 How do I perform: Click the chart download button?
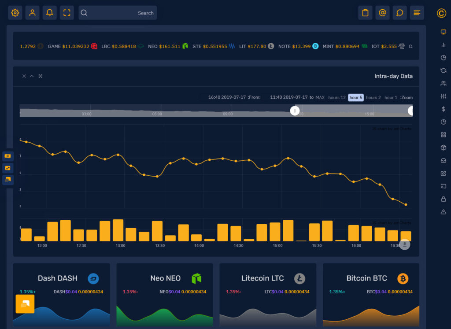pos(405,244)
